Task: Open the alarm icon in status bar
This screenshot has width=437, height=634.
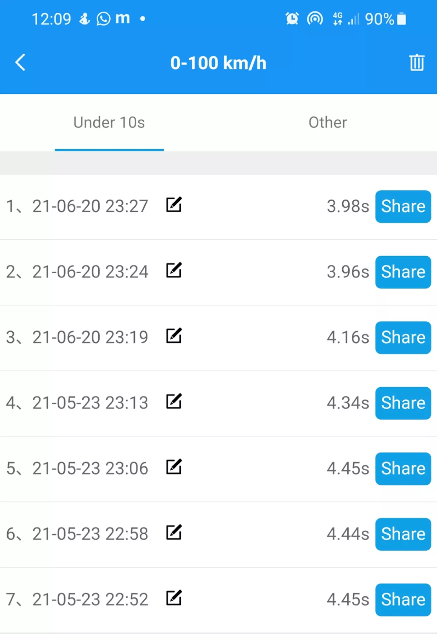Action: pyautogui.click(x=292, y=19)
